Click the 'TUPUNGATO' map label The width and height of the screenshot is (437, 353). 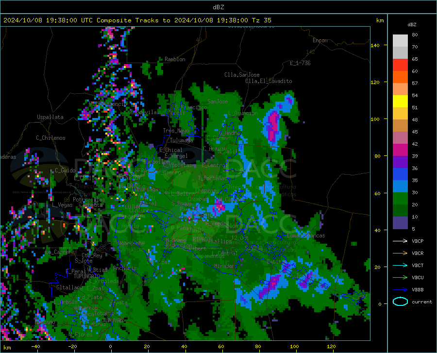pyautogui.click(x=87, y=276)
